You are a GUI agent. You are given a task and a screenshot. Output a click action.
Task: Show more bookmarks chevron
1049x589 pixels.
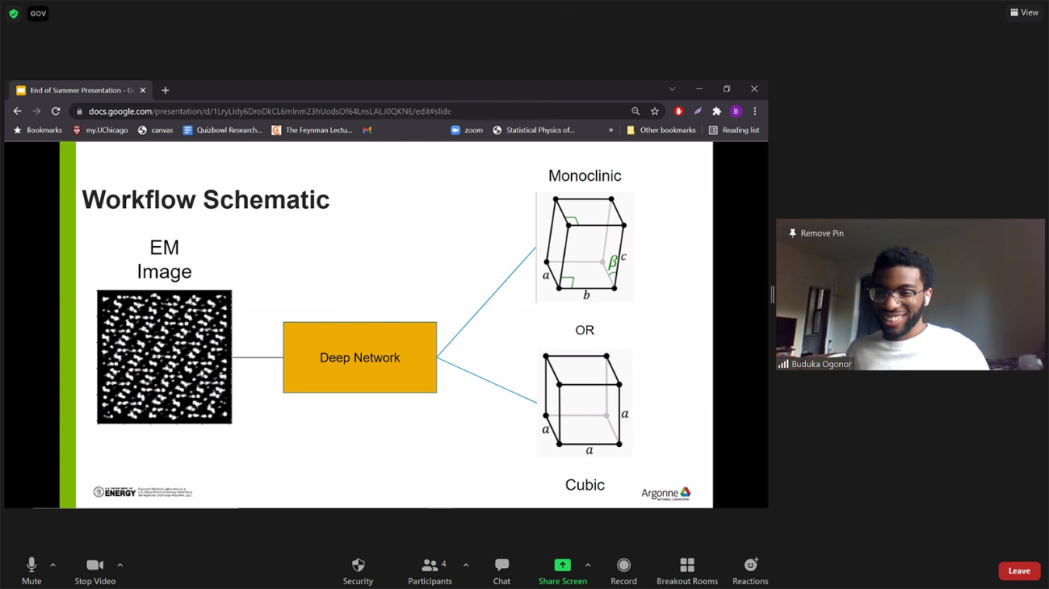[611, 130]
